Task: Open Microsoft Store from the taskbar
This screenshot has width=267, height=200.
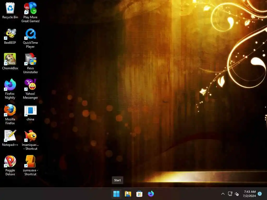Action: point(139,194)
